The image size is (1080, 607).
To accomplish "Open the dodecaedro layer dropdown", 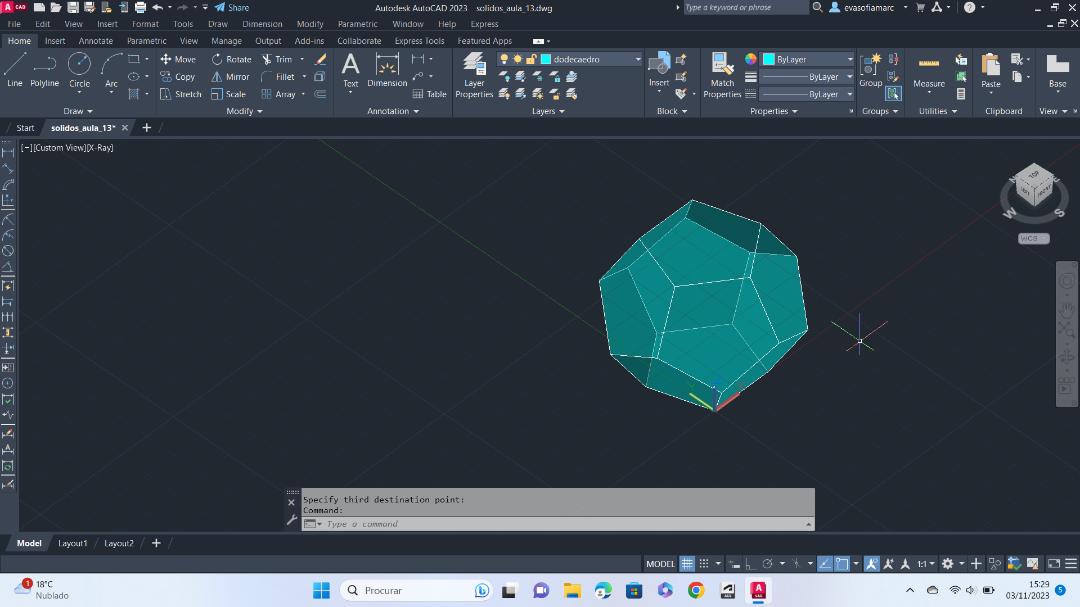I will coord(638,59).
